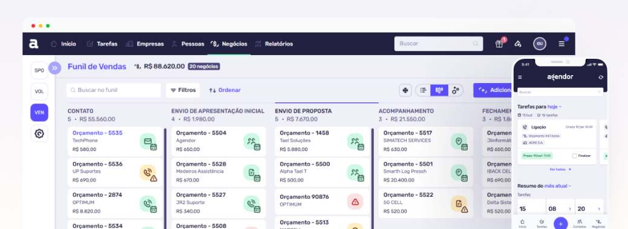
Task: Click the global Buscar search field
Action: (x=439, y=44)
